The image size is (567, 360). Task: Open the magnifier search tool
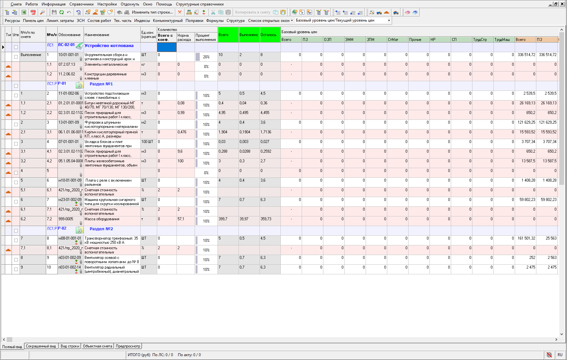42,12
